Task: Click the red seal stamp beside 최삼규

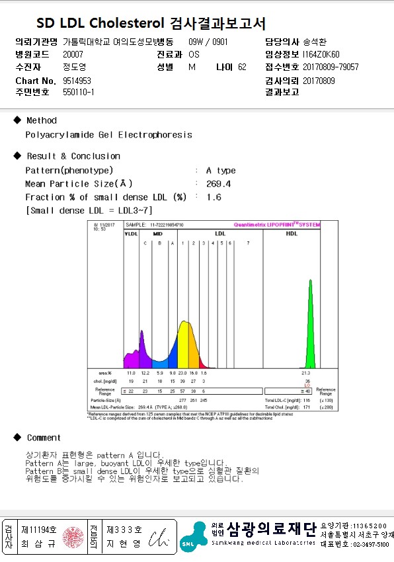Action: [73, 537]
